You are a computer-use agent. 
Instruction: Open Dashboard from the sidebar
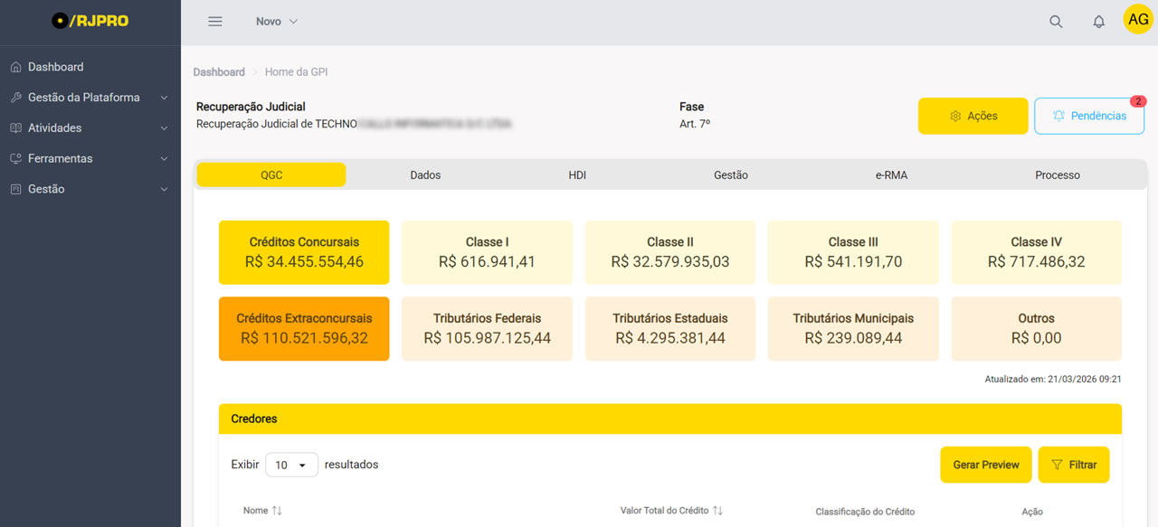[x=55, y=67]
